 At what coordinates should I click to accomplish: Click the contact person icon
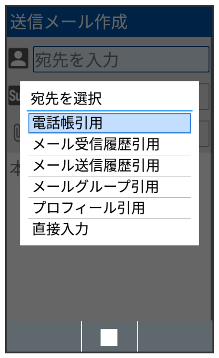(19, 59)
